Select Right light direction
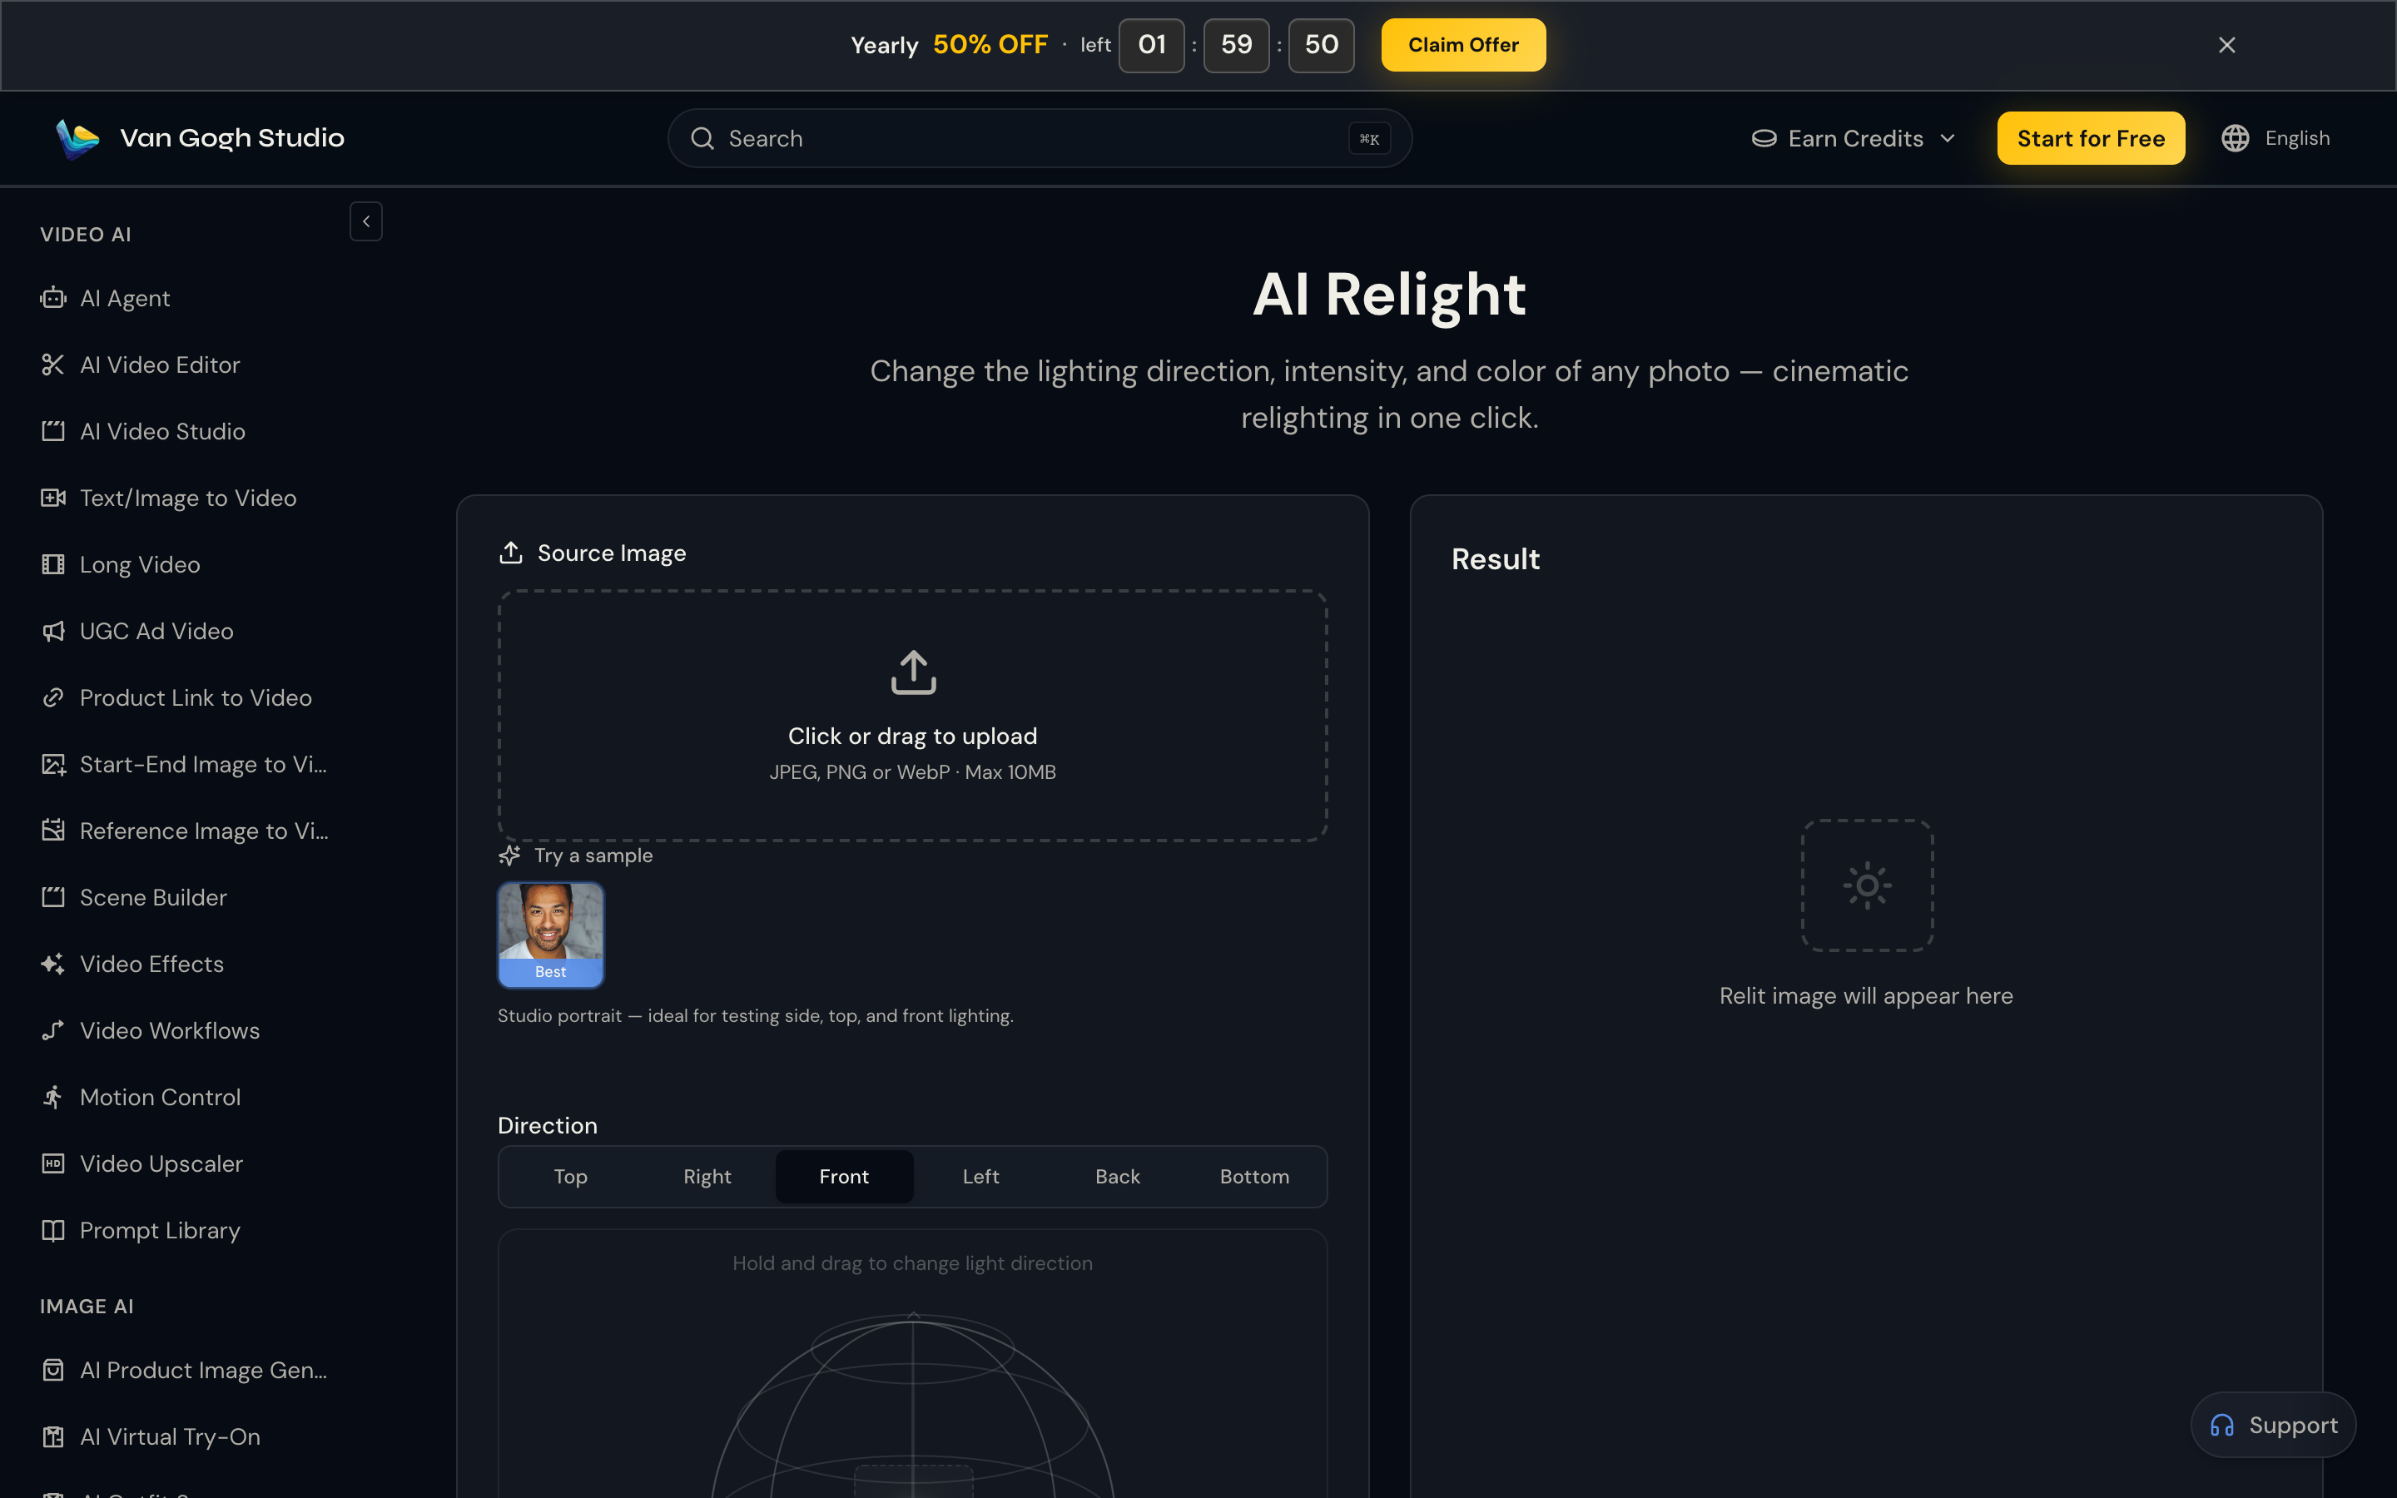2397x1498 pixels. tap(707, 1176)
